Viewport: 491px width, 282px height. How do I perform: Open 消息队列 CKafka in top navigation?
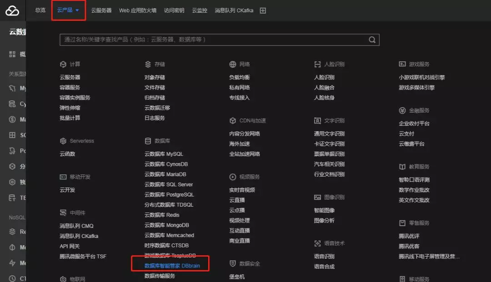[x=234, y=10]
